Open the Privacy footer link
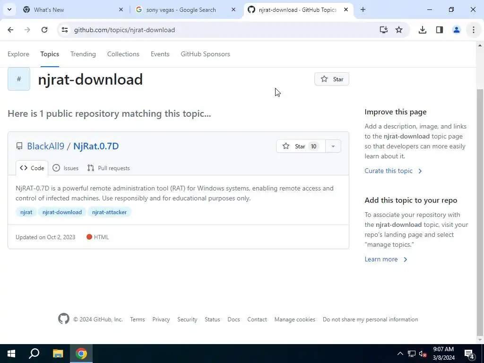The width and height of the screenshot is (484, 363). pyautogui.click(x=161, y=320)
